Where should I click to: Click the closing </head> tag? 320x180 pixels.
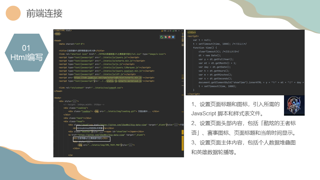58,91
